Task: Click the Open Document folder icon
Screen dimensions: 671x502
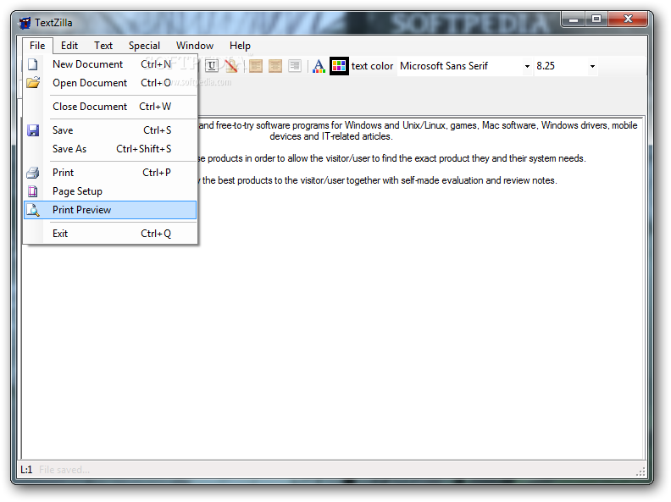Action: coord(33,82)
